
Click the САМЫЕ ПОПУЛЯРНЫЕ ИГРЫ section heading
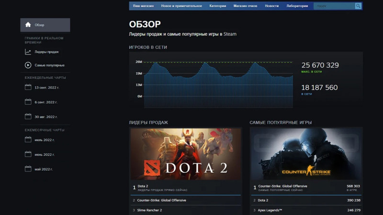[x=281, y=122]
